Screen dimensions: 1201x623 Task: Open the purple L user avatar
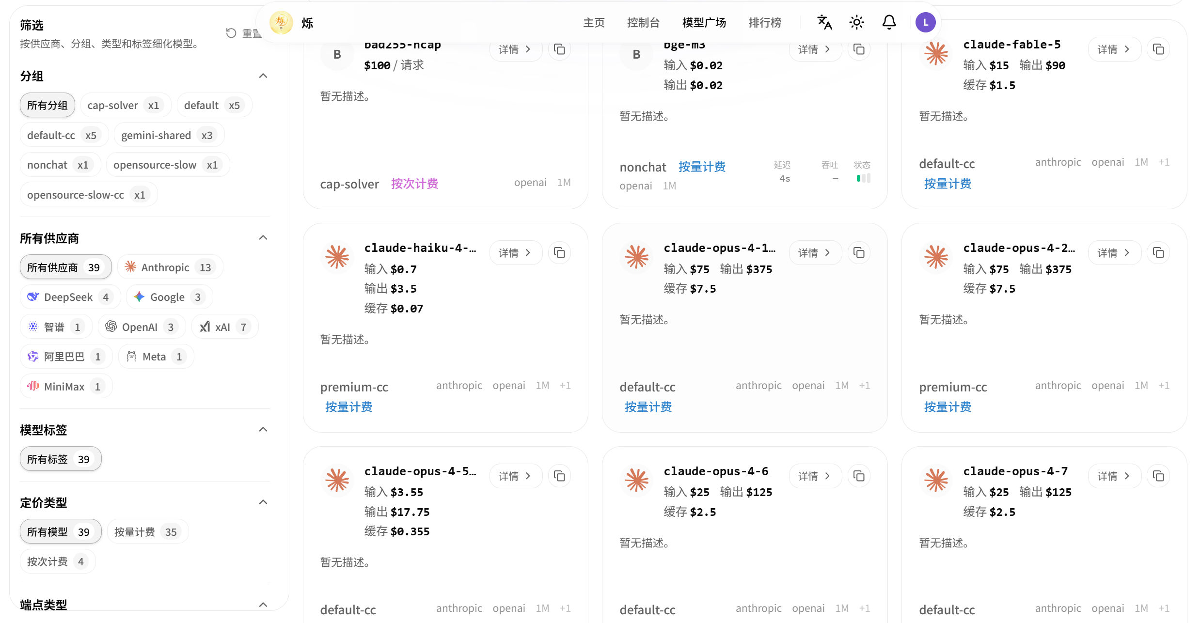pos(925,22)
